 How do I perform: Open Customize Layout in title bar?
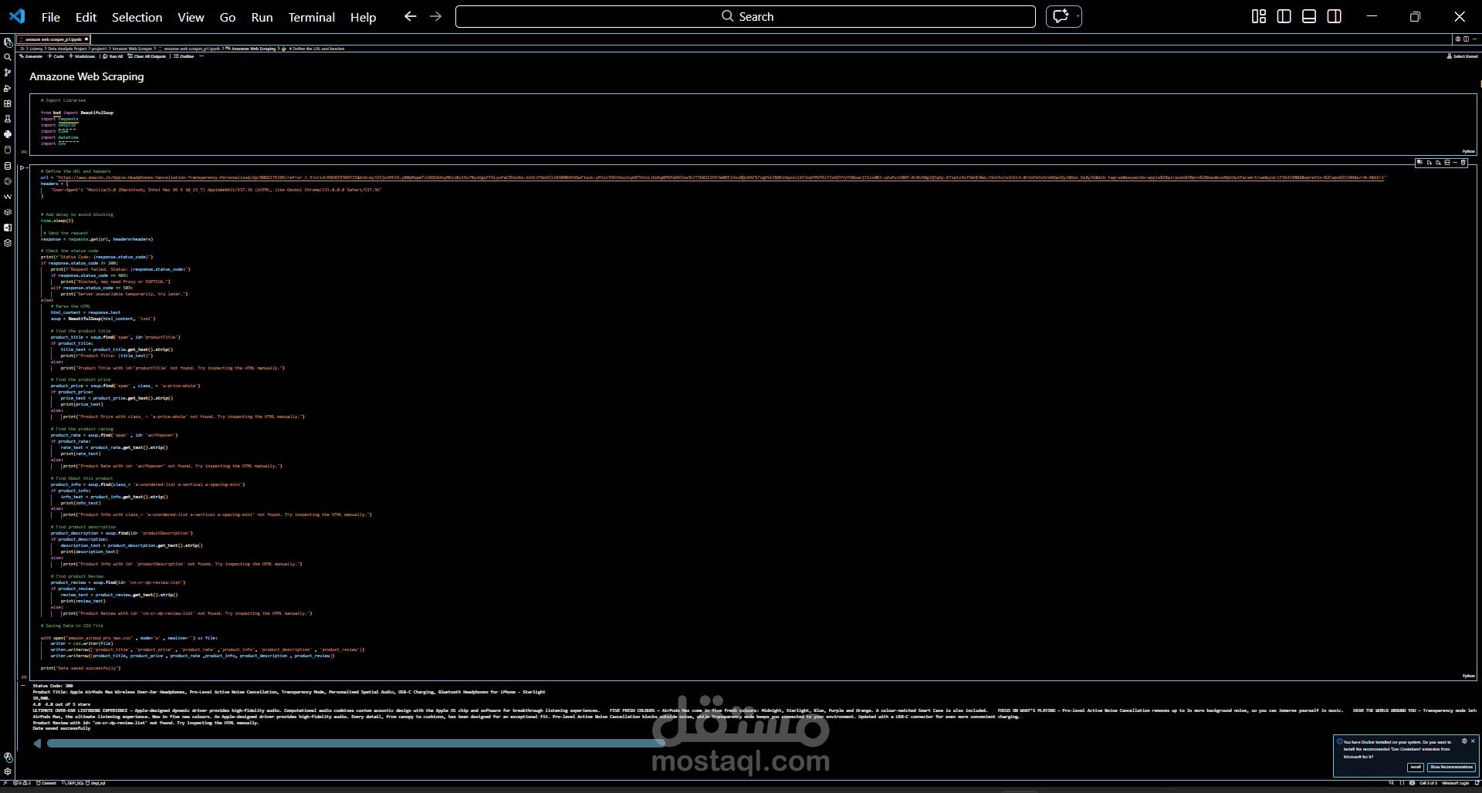[1259, 16]
